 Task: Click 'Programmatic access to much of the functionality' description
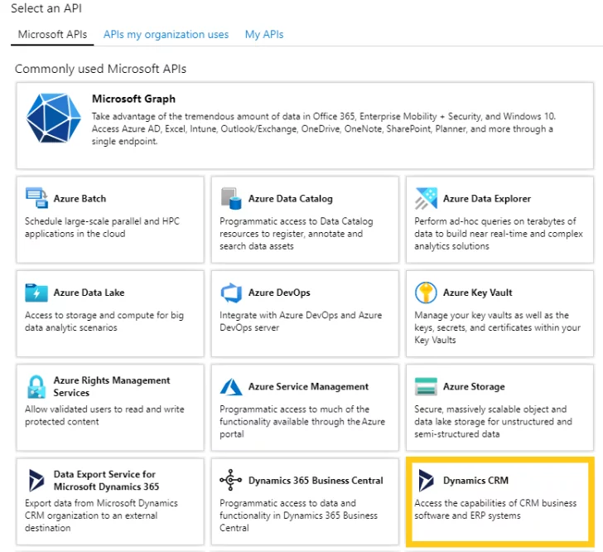302,422
